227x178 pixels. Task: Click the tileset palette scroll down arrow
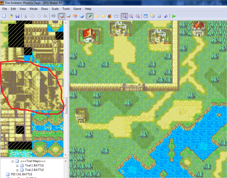tap(66, 155)
